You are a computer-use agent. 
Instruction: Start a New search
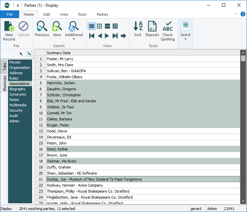coord(57,27)
